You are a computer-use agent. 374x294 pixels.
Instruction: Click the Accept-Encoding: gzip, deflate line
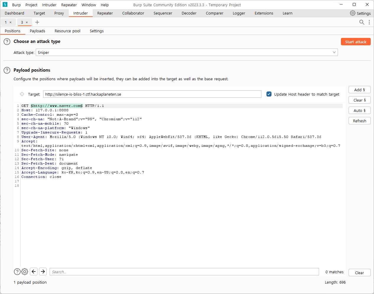pyautogui.click(x=57, y=168)
